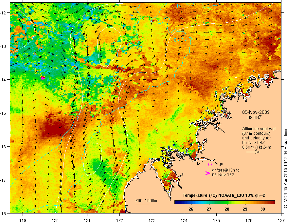Click the latitude axis label '-18'

[x=3, y=213]
